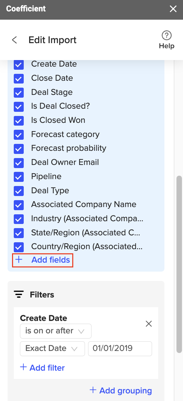Click the Filters funnel icon
The height and width of the screenshot is (401, 183).
pos(19,294)
